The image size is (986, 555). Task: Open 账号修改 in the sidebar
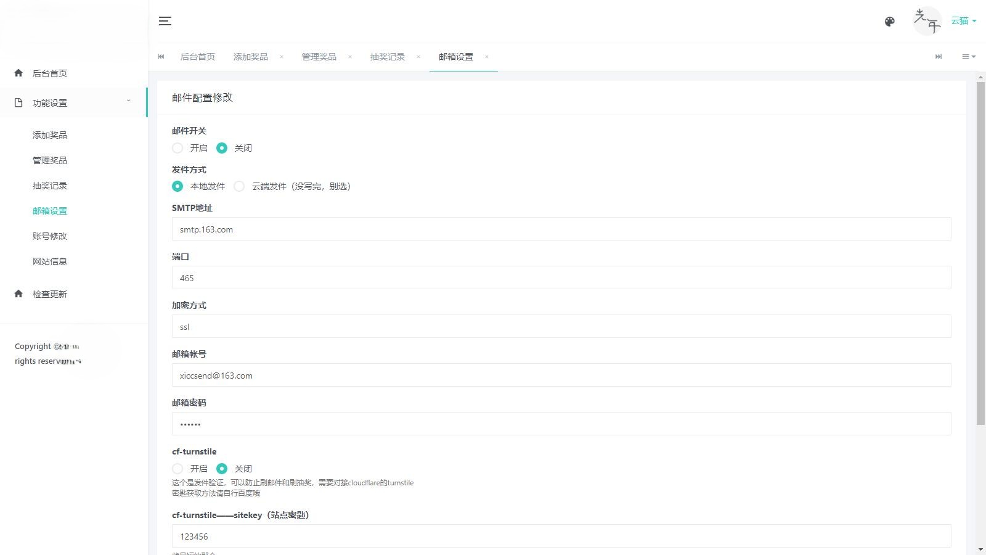point(50,236)
